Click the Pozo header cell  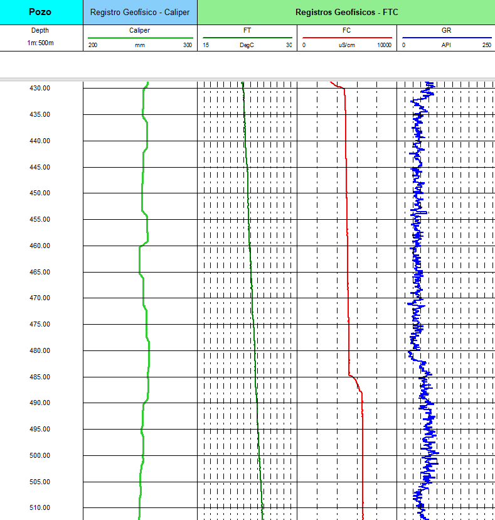click(41, 12)
